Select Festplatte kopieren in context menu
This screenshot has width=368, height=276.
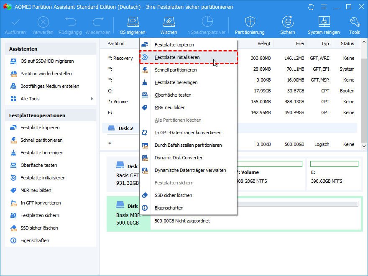188,45
